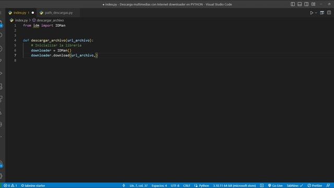
Task: Click line number 2 in the gutter
Action: coord(15,30)
